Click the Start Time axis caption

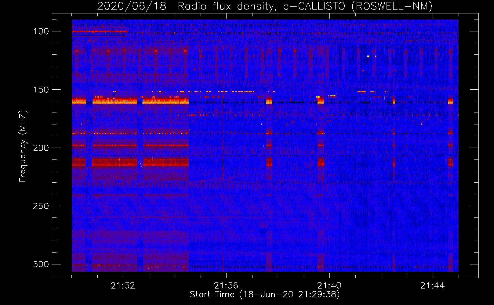[x=265, y=295]
